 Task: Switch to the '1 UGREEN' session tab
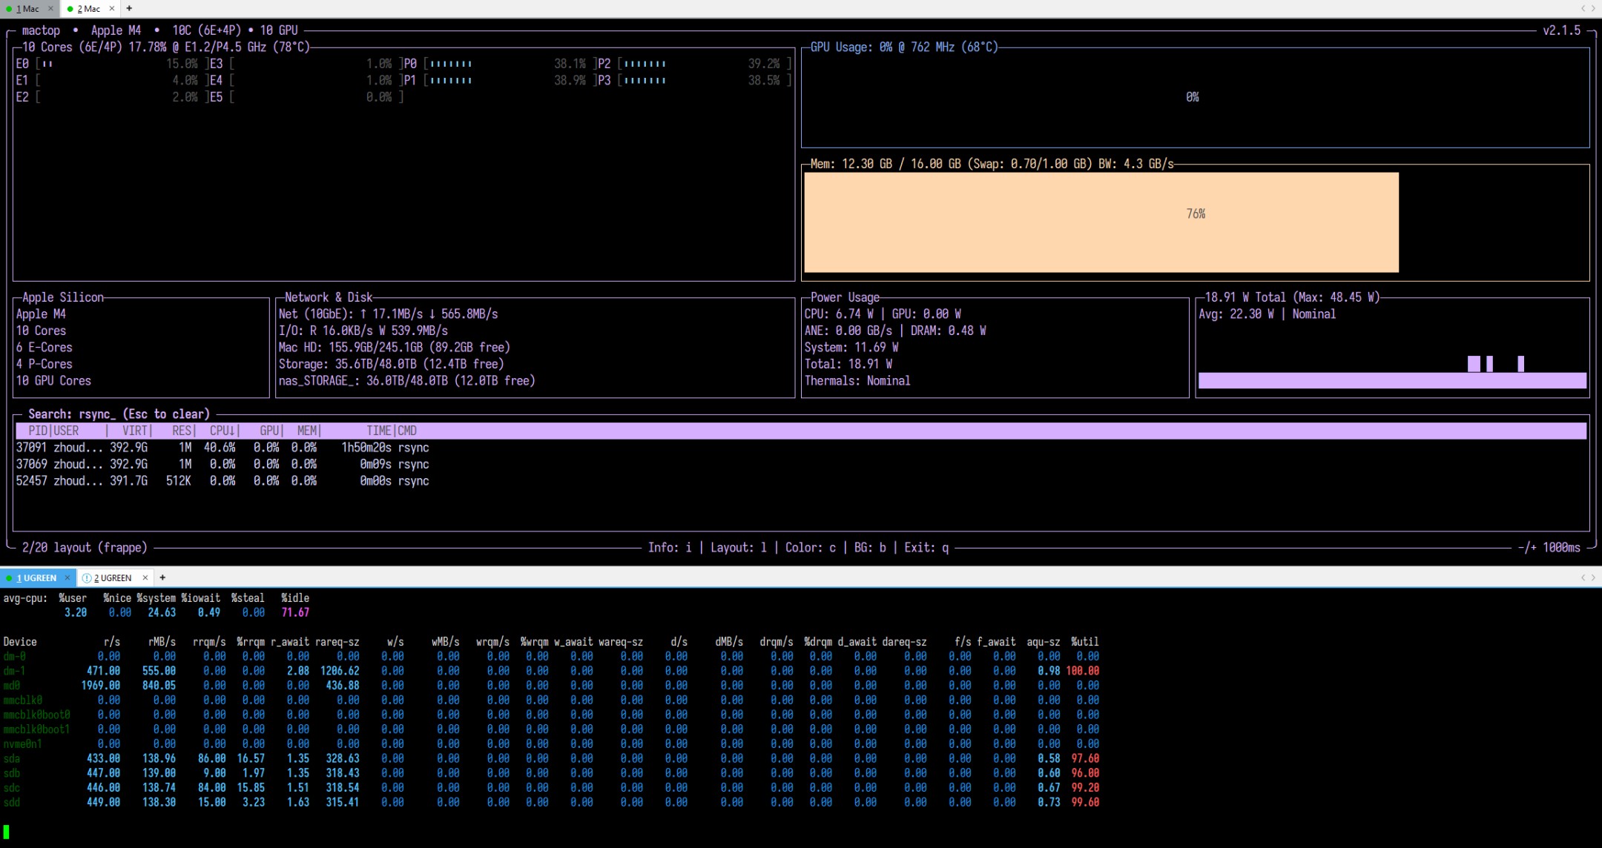[x=36, y=578]
